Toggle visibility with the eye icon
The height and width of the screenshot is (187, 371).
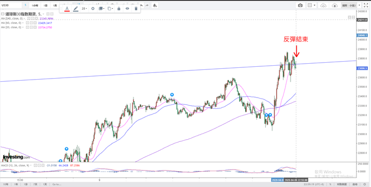pos(127,9)
